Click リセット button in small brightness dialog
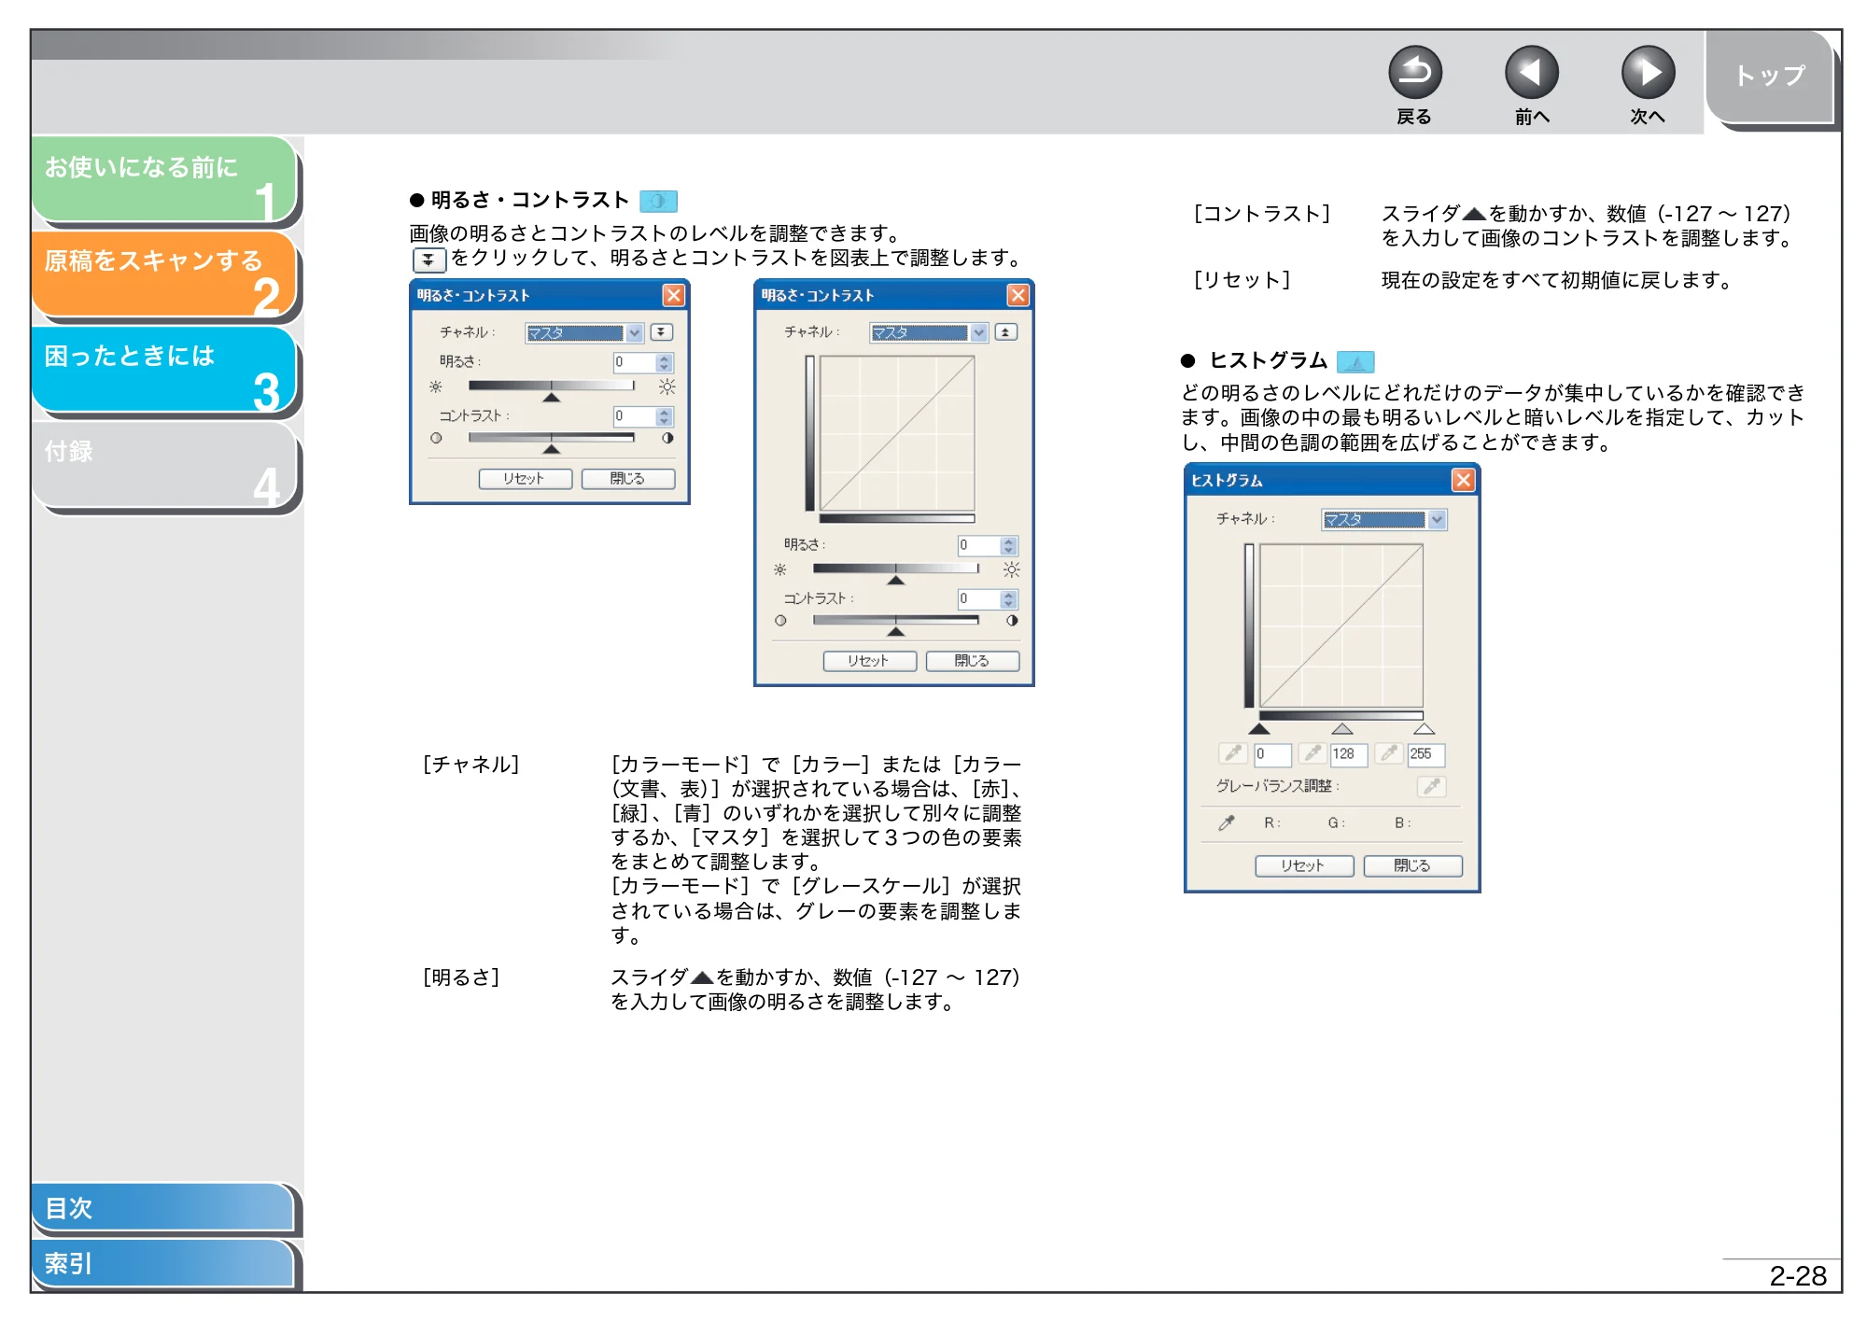This screenshot has height=1321, width=1867. click(525, 479)
